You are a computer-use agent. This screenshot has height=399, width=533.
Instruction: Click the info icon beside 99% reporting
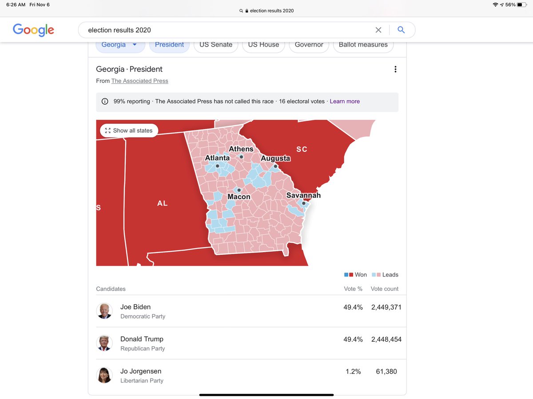click(105, 101)
